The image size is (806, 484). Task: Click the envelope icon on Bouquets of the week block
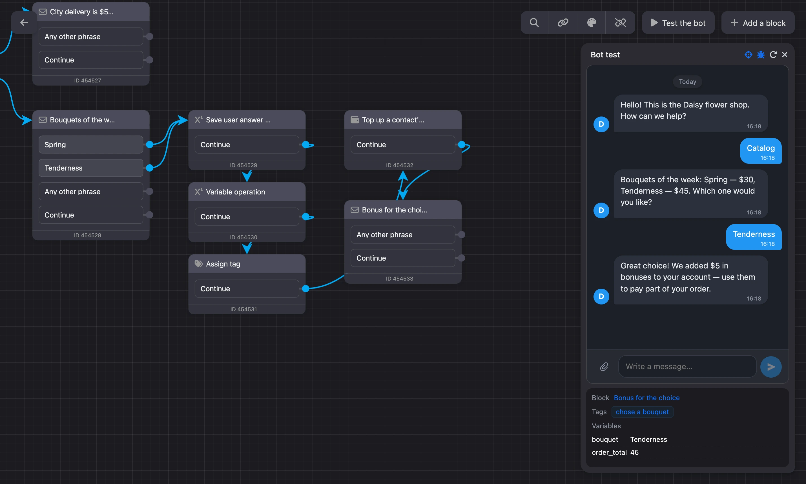pos(43,120)
